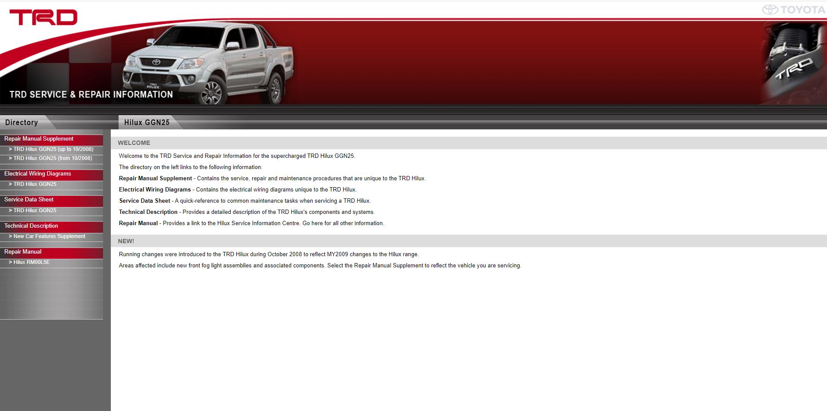Click bold Technical Description in welcome text
This screenshot has width=827, height=411.
click(148, 212)
